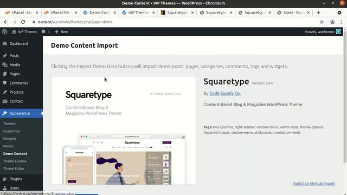The width and height of the screenshot is (347, 195).
Task: Click Switch to Manual Import link
Action: (x=314, y=184)
